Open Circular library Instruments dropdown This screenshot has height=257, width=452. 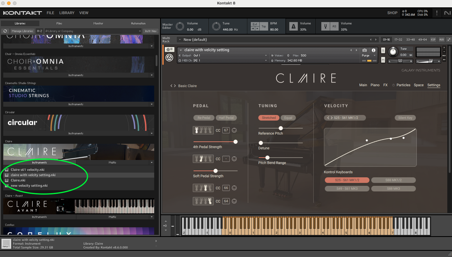[x=152, y=133]
